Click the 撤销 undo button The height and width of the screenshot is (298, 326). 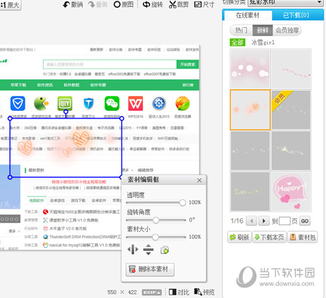[x=73, y=4]
